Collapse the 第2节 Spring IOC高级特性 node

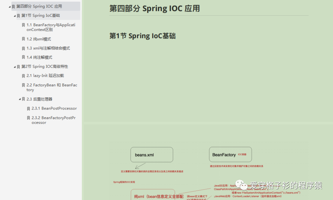pos(15,67)
